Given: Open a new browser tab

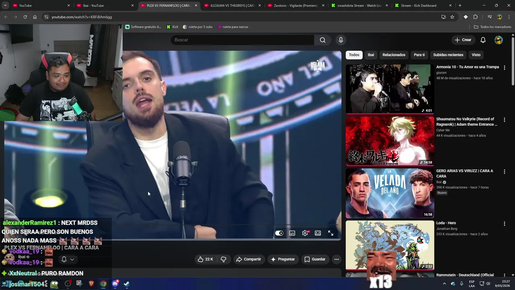Looking at the screenshot, I should point(460,6).
